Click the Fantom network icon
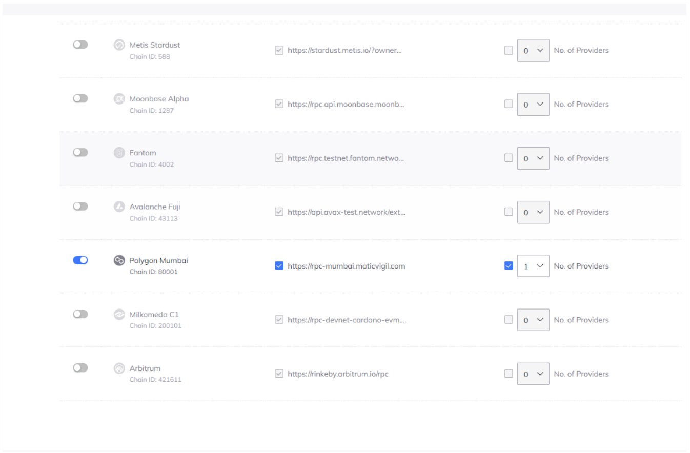 click(x=119, y=153)
